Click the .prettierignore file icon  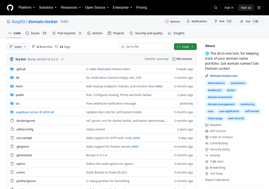[12, 181]
